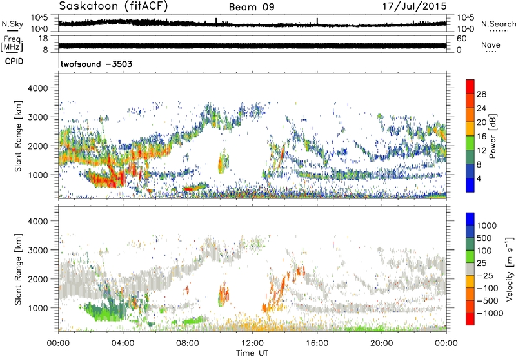Click the 'Nave' legend label
Screen dimensions: 516x357
click(491, 44)
